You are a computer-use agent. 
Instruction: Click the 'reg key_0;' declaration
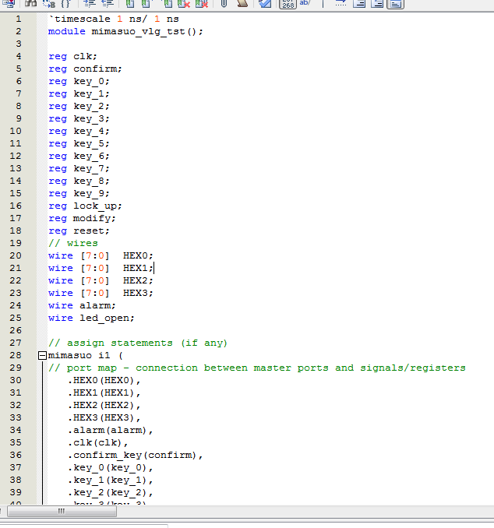click(x=79, y=81)
